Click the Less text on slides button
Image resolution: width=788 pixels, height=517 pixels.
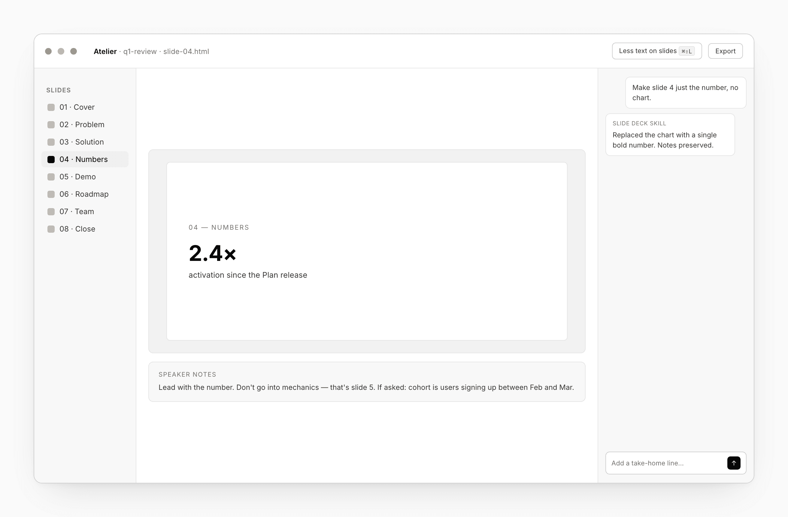[x=656, y=51]
